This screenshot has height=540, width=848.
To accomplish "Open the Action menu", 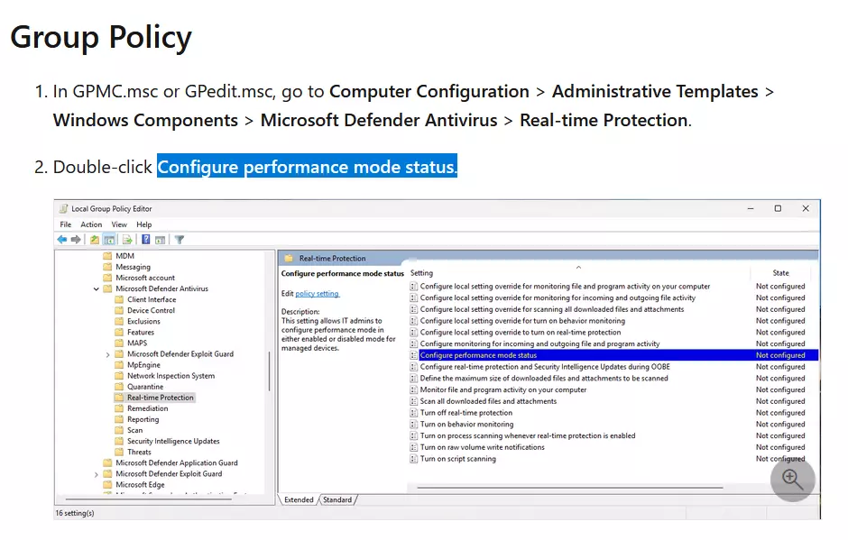I will [x=91, y=224].
